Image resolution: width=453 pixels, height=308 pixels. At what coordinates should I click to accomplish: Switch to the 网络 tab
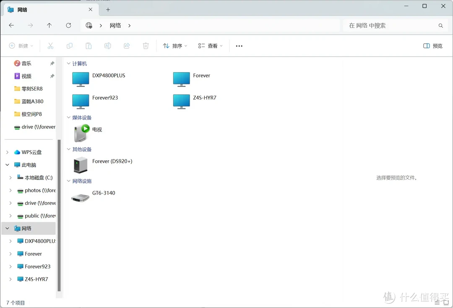[42, 9]
